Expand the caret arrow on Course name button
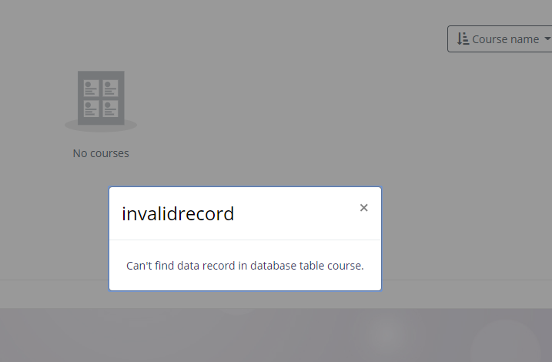 (547, 39)
